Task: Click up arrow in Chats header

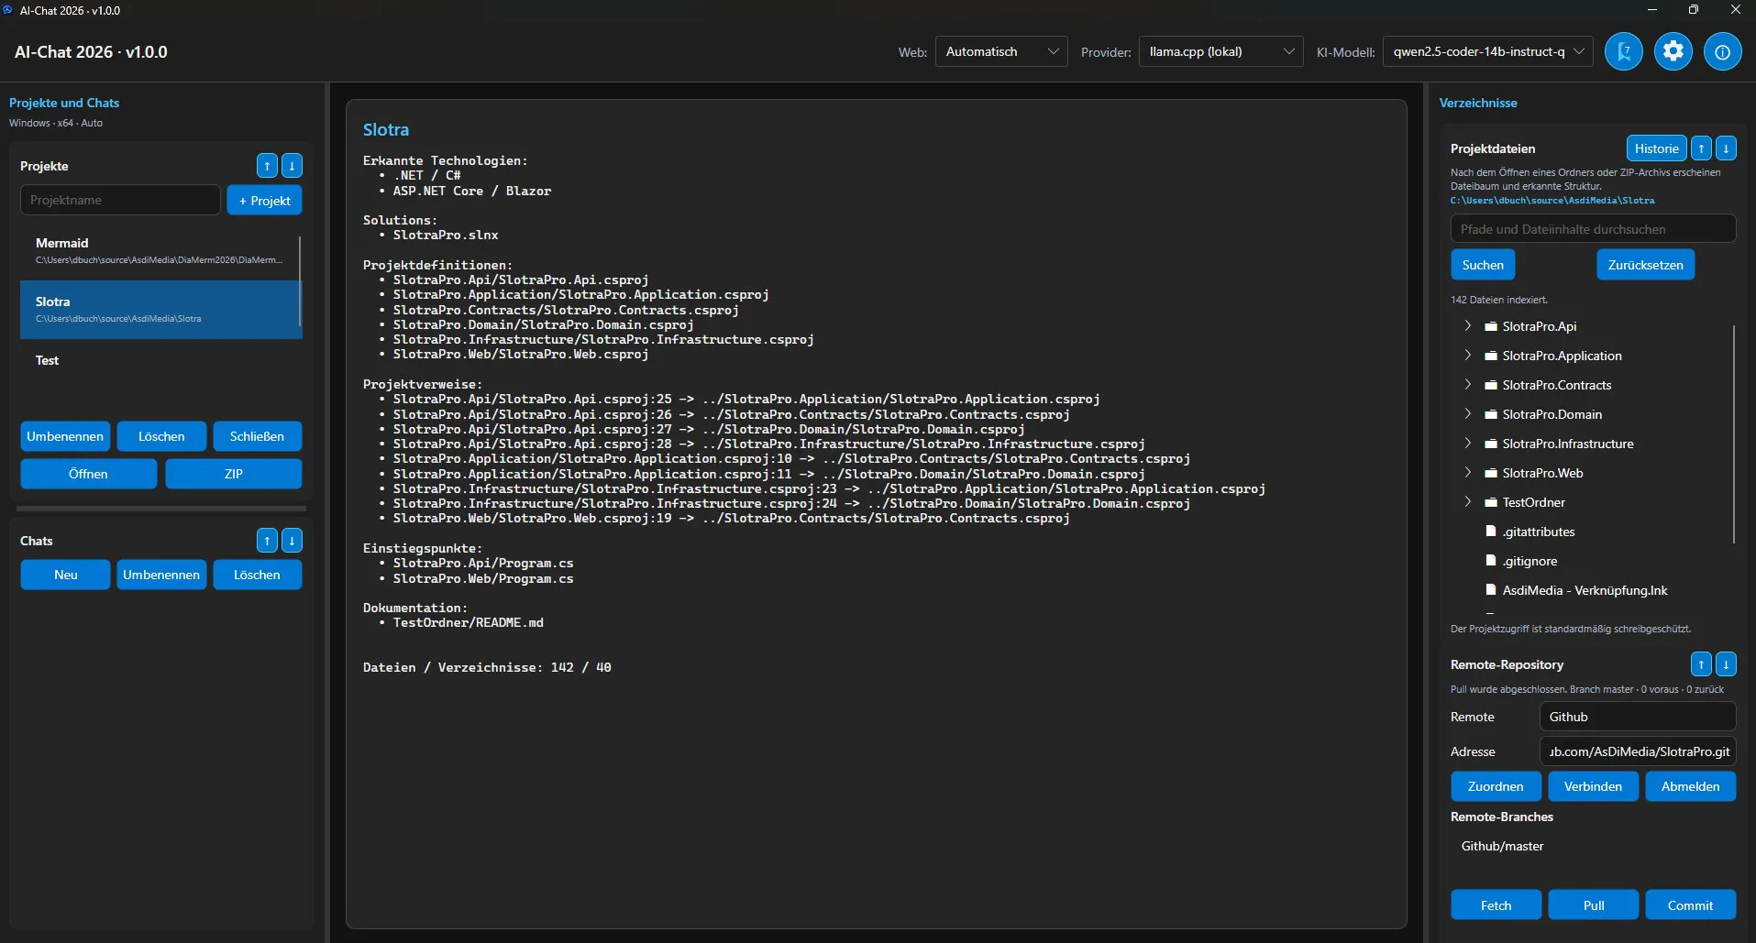Action: pyautogui.click(x=267, y=541)
